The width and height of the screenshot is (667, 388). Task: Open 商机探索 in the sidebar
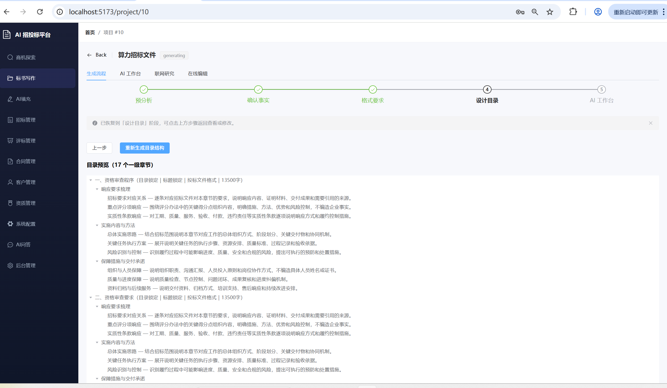pyautogui.click(x=38, y=57)
